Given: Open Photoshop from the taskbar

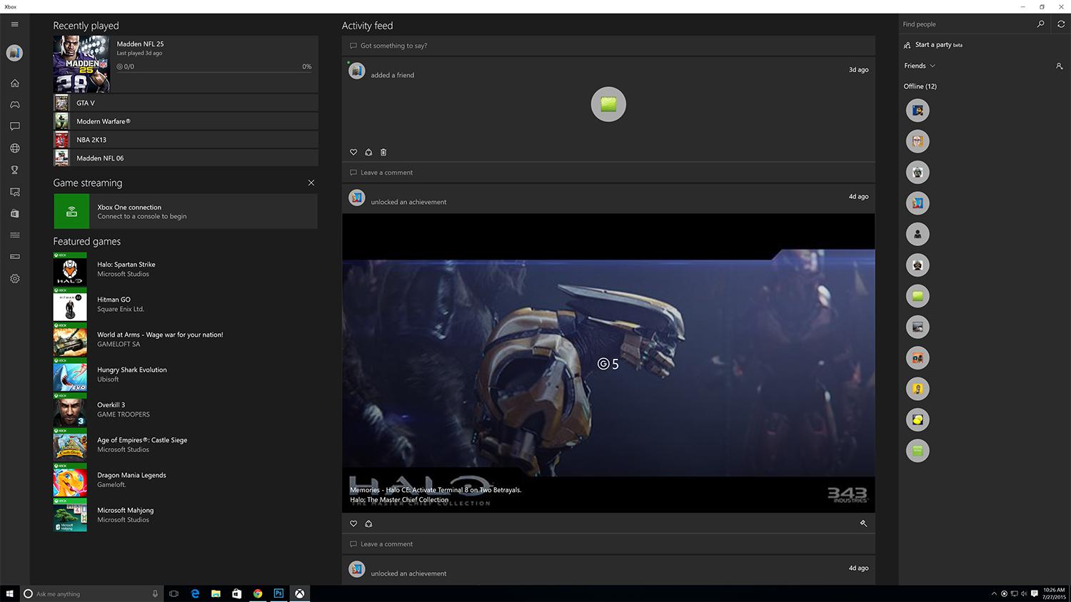Looking at the screenshot, I should pyautogui.click(x=278, y=593).
